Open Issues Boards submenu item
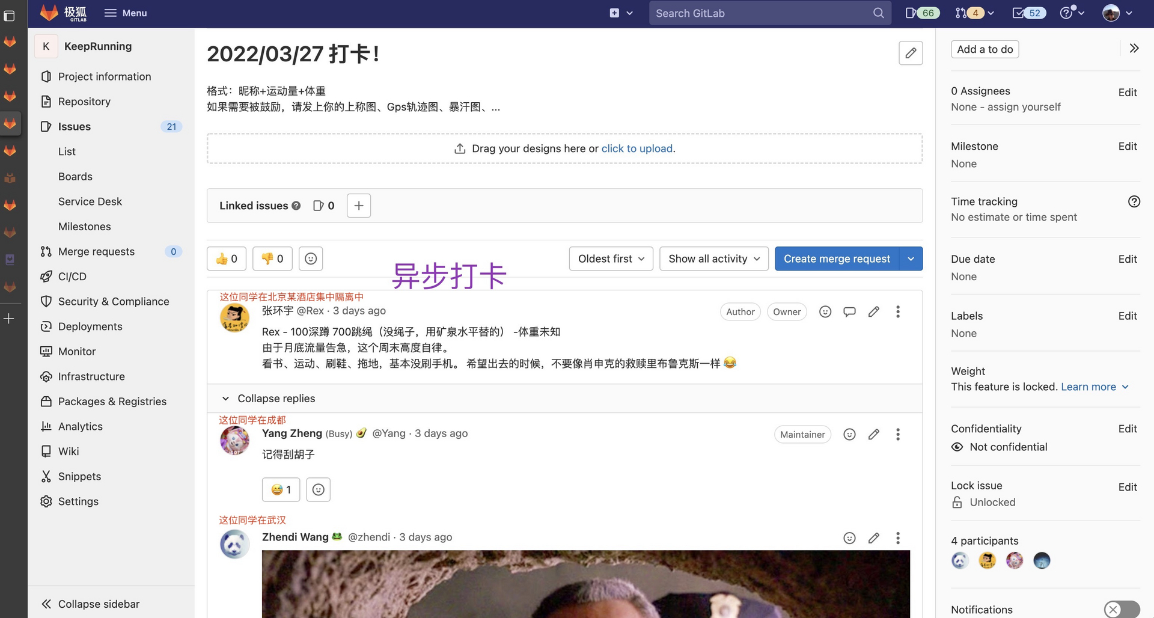The image size is (1154, 618). point(75,177)
